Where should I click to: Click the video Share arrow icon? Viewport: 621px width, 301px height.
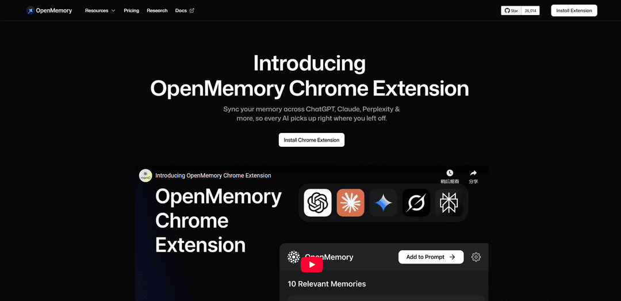(x=473, y=173)
